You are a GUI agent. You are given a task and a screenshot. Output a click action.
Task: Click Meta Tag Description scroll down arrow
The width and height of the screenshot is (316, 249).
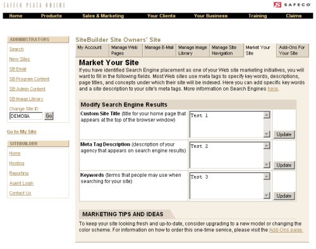[x=267, y=165]
